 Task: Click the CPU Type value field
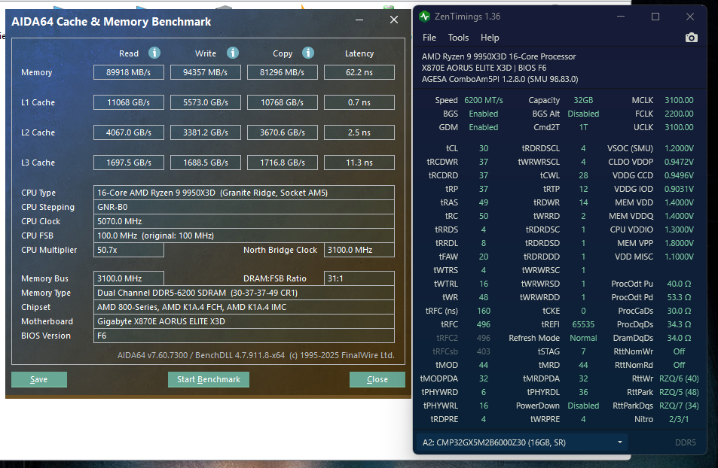[x=243, y=193]
